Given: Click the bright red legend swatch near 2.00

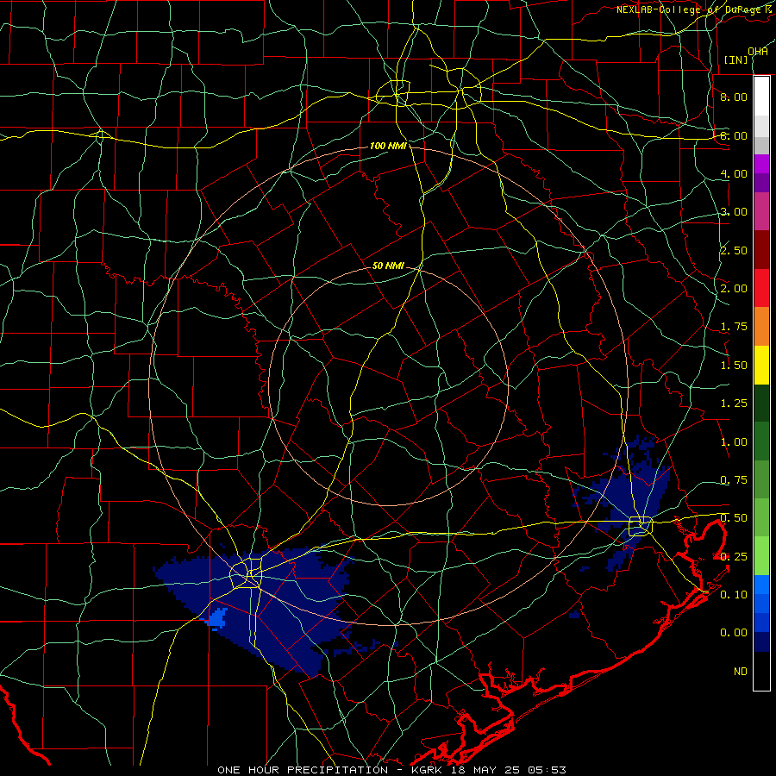Looking at the screenshot, I should 761,288.
